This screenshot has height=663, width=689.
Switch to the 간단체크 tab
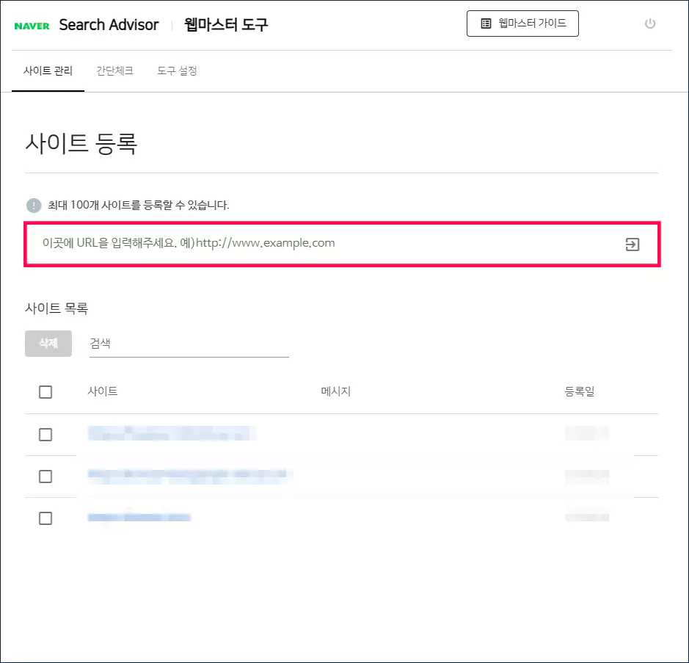[x=115, y=71]
